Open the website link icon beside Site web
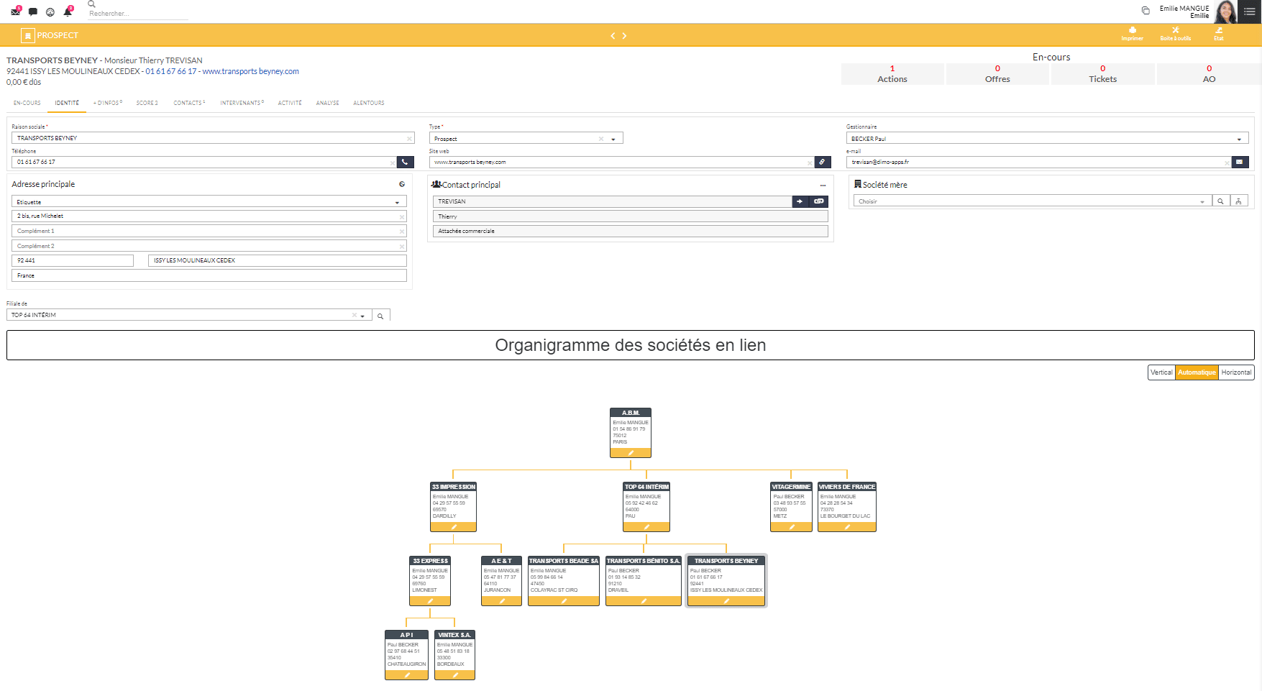The height and width of the screenshot is (691, 1262). (822, 163)
